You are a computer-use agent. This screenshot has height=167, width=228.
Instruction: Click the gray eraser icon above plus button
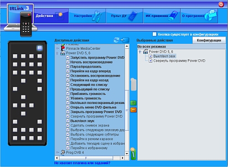tap(133, 84)
